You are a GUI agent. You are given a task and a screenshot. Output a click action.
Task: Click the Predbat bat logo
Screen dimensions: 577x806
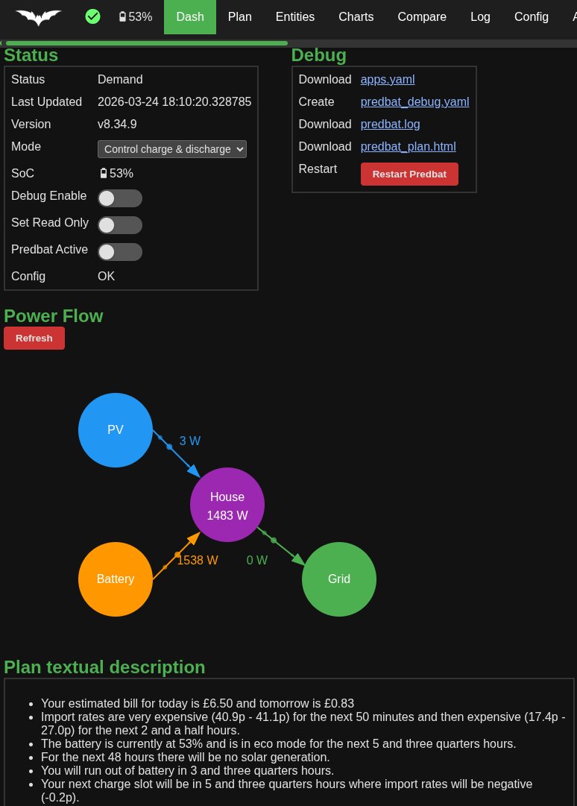39,17
